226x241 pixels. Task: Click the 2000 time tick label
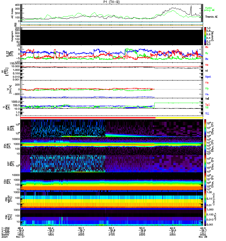tap(81, 235)
